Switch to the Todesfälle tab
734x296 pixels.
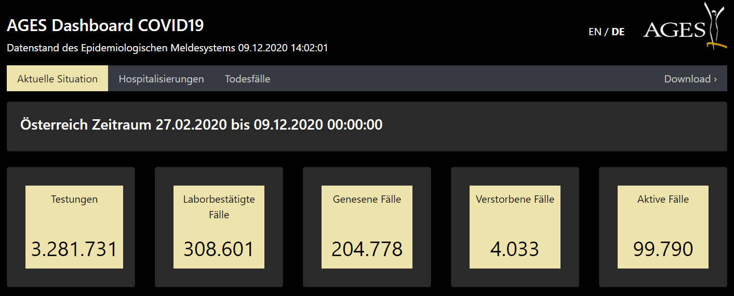[x=247, y=79]
